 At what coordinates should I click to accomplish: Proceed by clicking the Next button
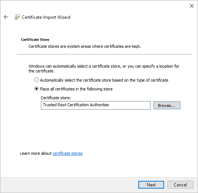coord(151,185)
